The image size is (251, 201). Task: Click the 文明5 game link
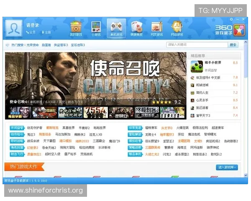[198, 141]
